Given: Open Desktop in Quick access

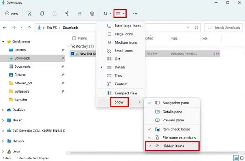Looking at the screenshot, I should [20, 50].
